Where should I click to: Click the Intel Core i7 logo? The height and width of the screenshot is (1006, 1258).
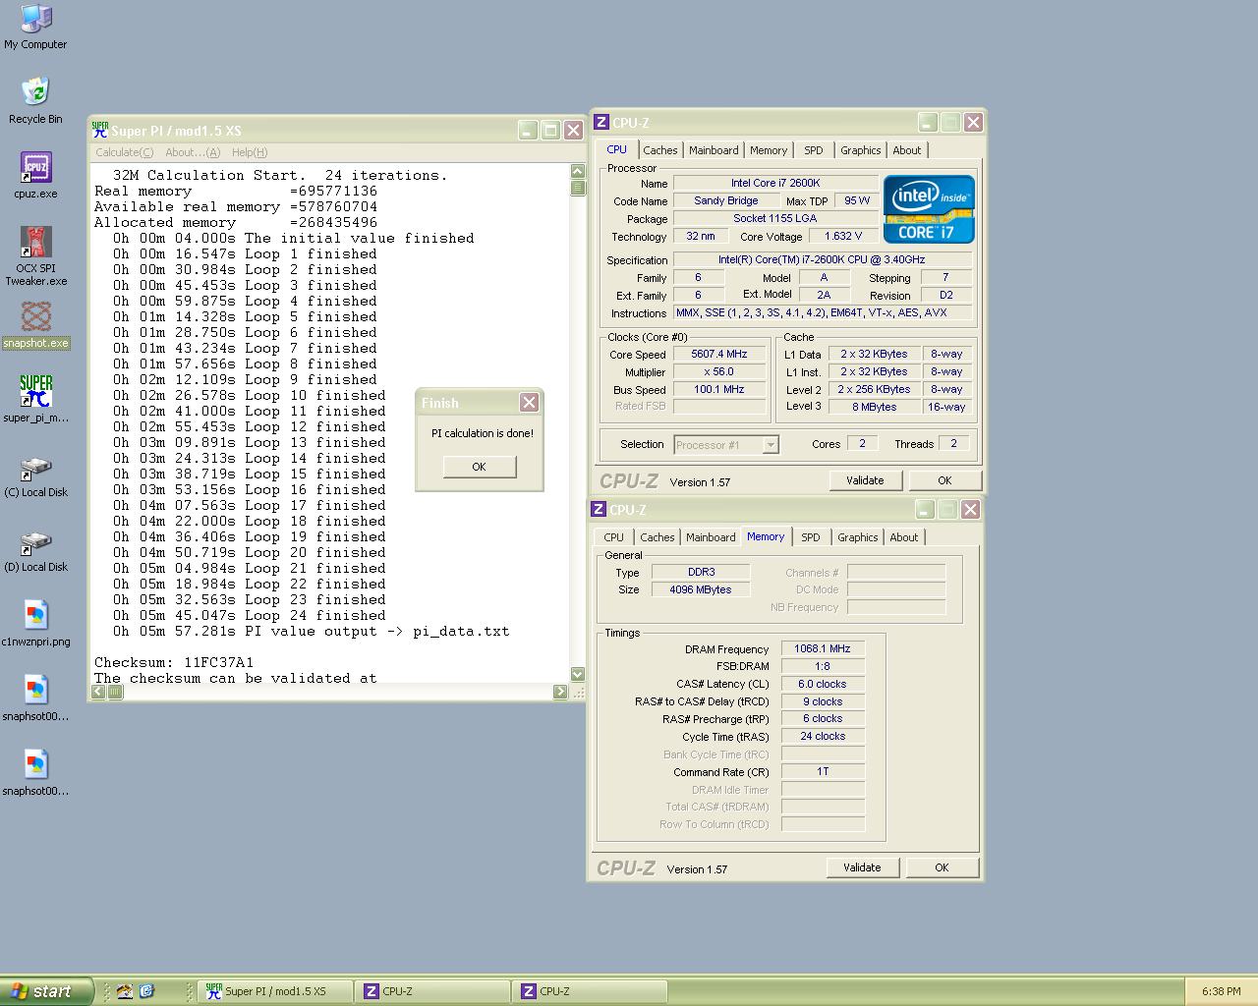(928, 209)
